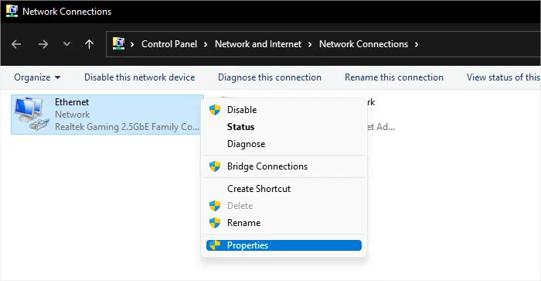Click the address bar Control Panel icon
This screenshot has width=541, height=281.
click(x=119, y=43)
